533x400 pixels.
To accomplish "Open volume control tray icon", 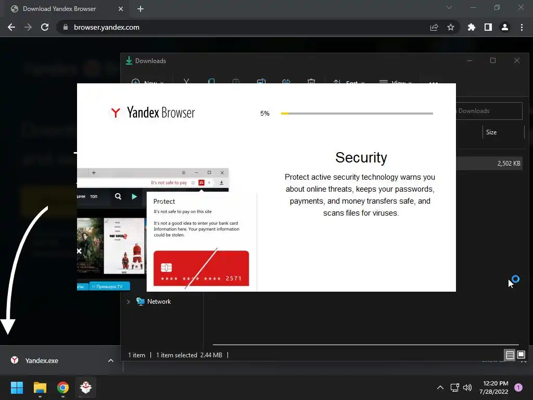I will [x=467, y=387].
